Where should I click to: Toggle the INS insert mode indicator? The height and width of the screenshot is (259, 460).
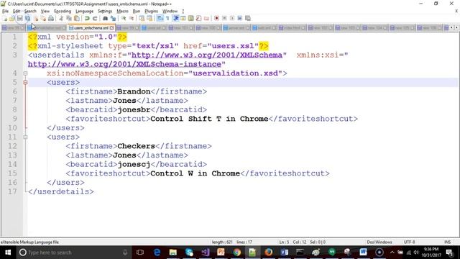click(447, 242)
